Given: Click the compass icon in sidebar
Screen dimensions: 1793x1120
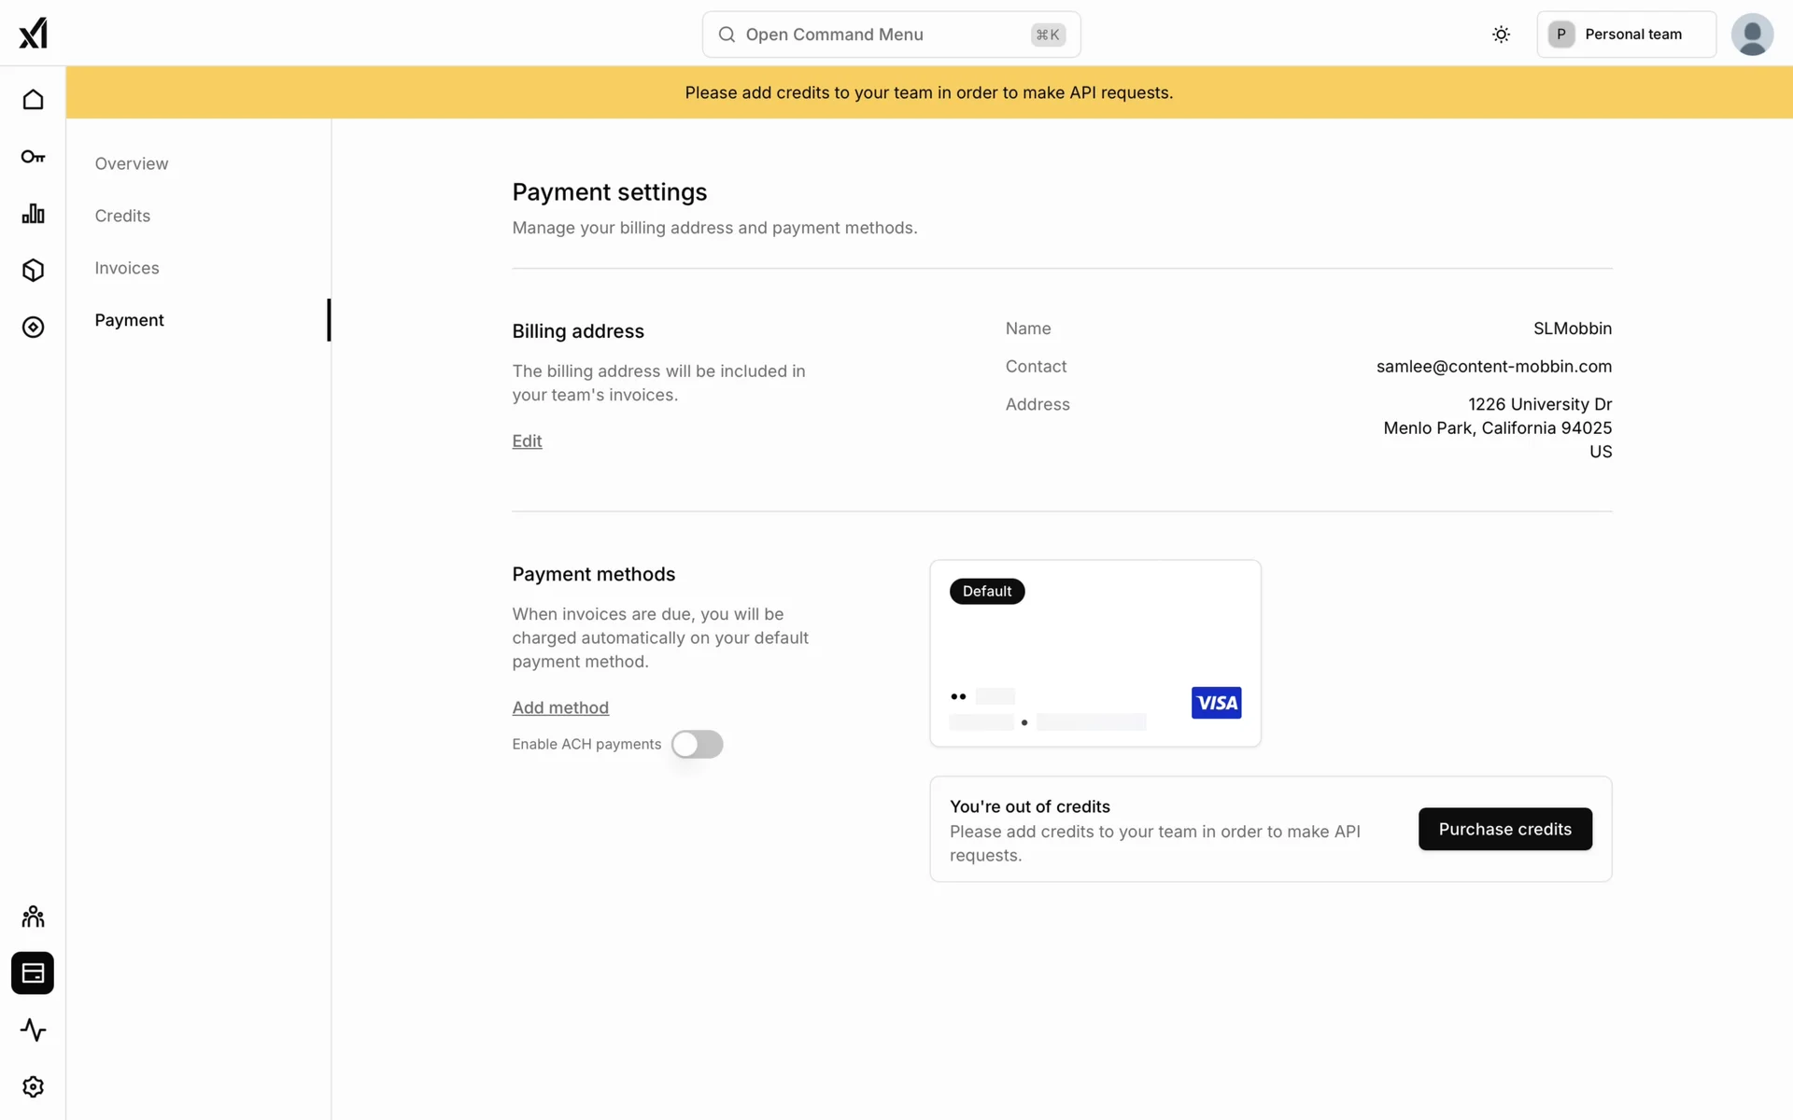Looking at the screenshot, I should (x=33, y=328).
